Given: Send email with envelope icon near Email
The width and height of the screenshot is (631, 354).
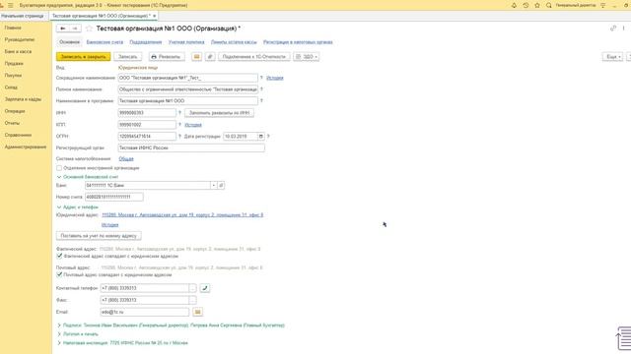Looking at the screenshot, I should 197,312.
